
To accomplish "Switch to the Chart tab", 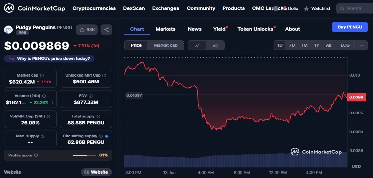I will pos(137,29).
